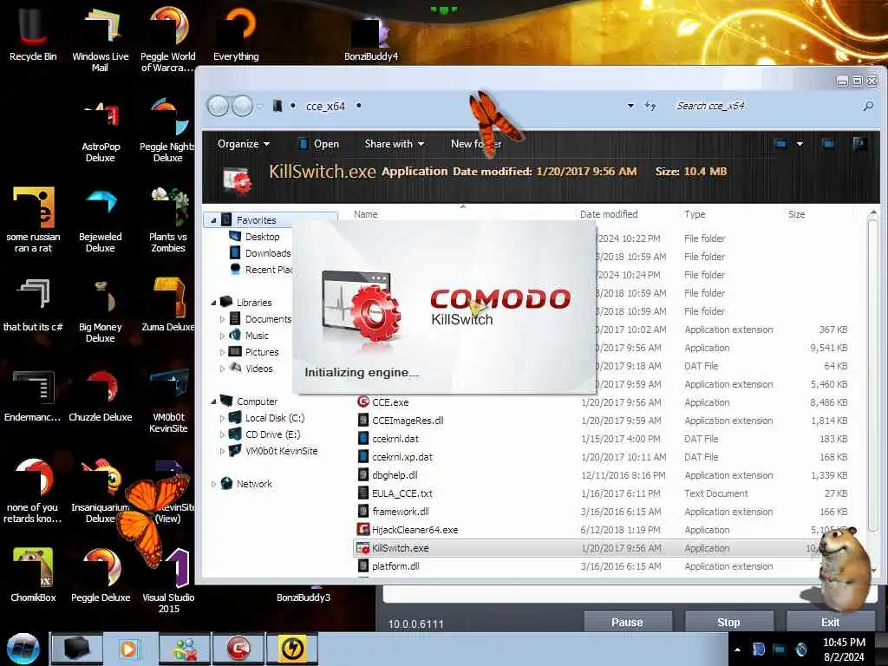Screen dimensions: 888x666
Task: Open 'that but its c#' desktop icon
Action: [33, 306]
